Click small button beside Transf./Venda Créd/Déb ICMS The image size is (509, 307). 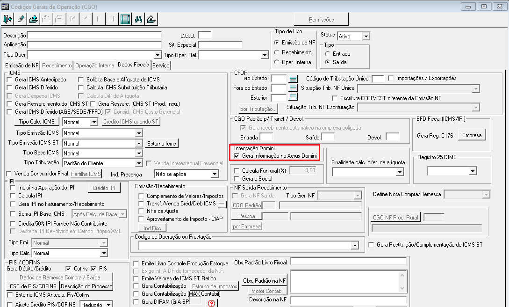(222, 204)
